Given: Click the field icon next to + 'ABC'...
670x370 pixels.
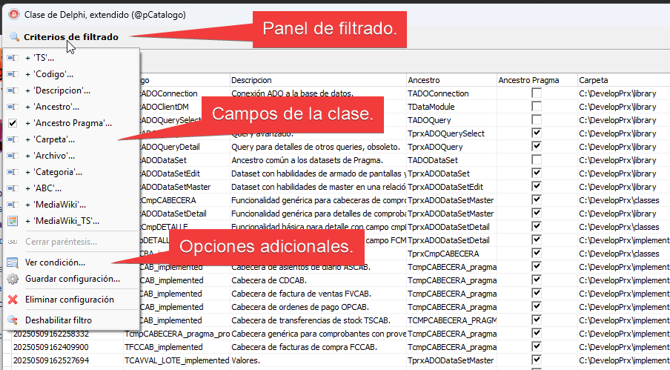Looking at the screenshot, I should click(x=13, y=188).
